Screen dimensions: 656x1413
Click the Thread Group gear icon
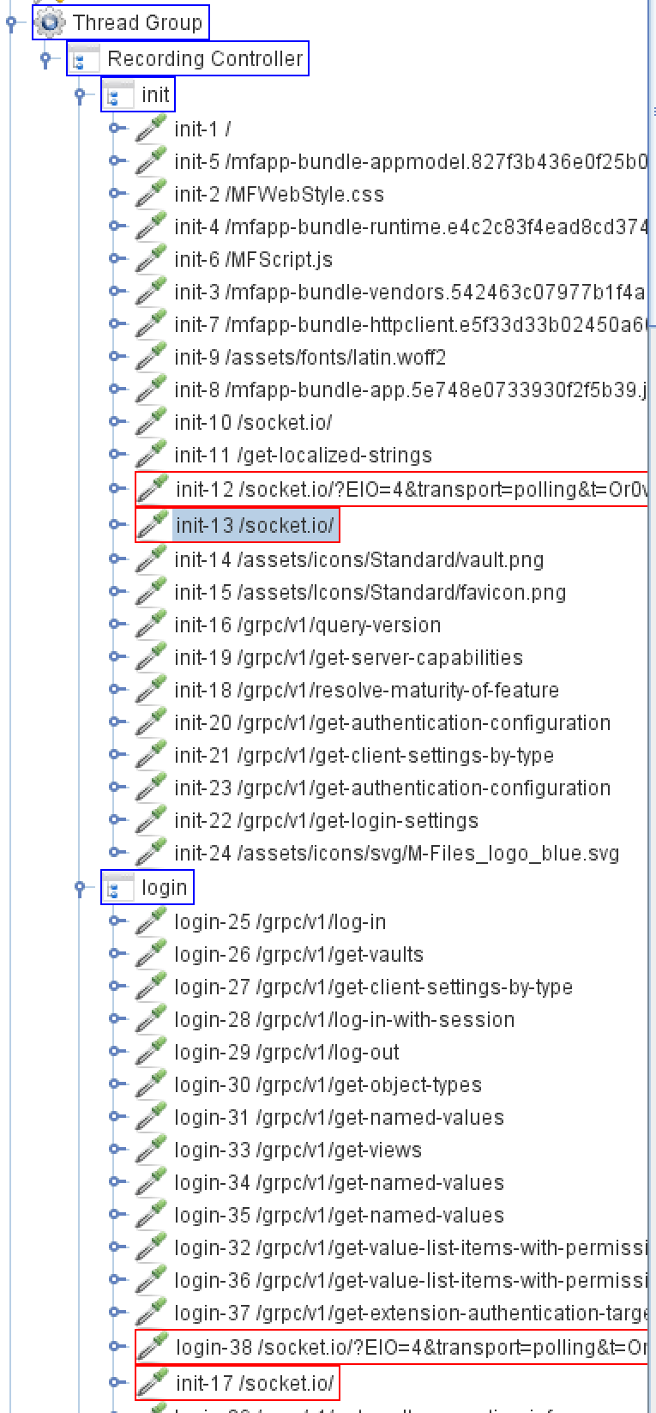point(51,23)
